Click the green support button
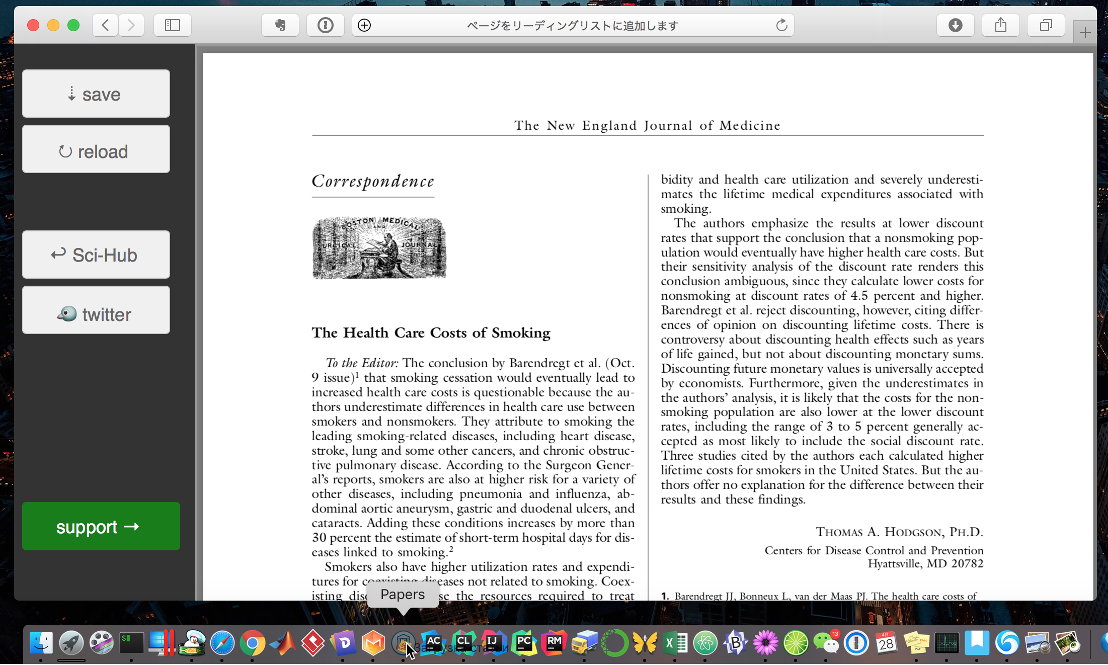Image resolution: width=1108 pixels, height=665 pixels. [x=101, y=526]
